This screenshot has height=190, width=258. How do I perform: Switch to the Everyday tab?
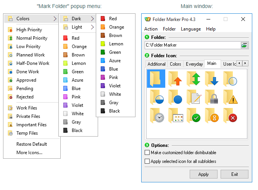click(194, 64)
